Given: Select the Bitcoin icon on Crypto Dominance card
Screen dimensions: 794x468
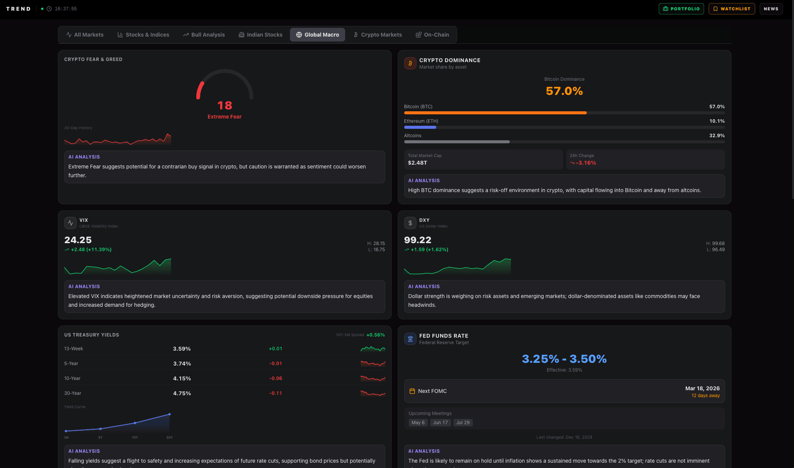Looking at the screenshot, I should [x=410, y=63].
